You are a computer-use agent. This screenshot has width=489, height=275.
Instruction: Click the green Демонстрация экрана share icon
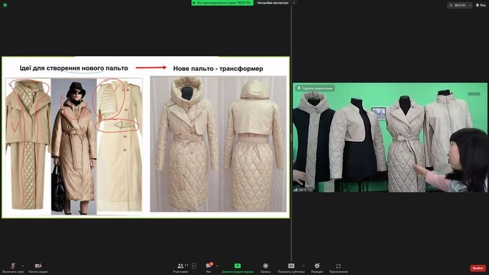pos(237,266)
